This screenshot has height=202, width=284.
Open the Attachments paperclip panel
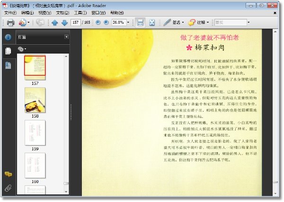pos(8,188)
